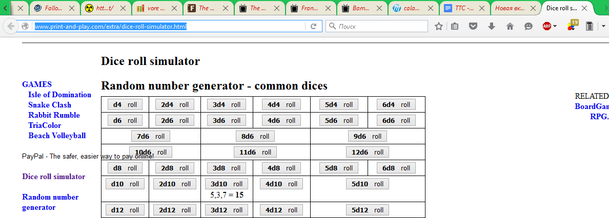The height and width of the screenshot is (218, 609).
Task: Roll the 9d6 dice button
Action: pyautogui.click(x=368, y=137)
